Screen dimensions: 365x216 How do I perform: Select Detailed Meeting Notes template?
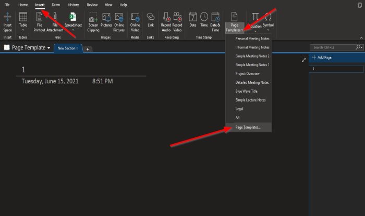click(x=252, y=82)
